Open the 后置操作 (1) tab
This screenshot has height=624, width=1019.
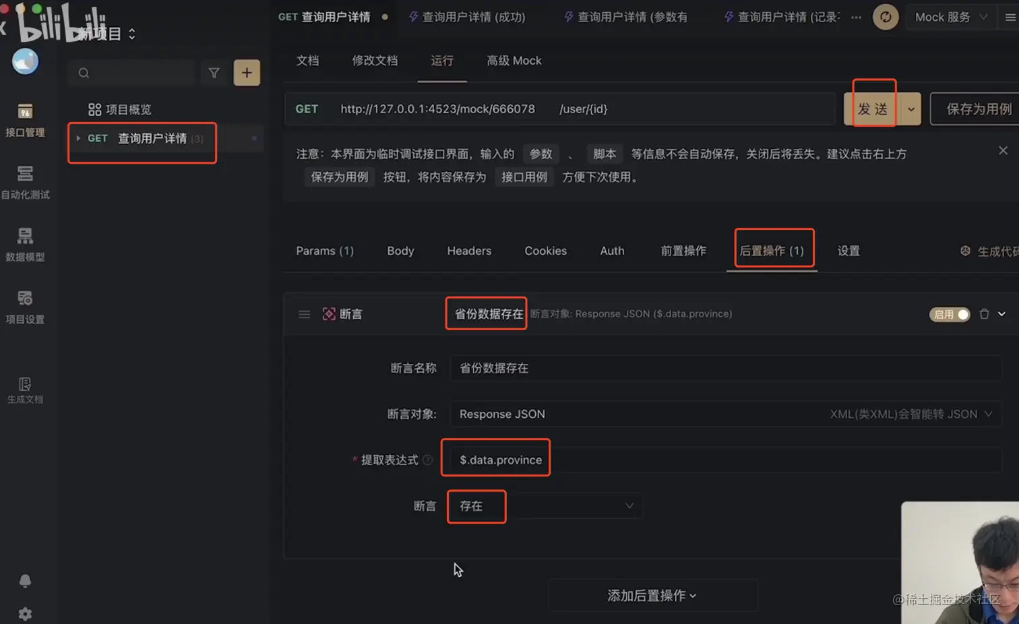click(772, 251)
